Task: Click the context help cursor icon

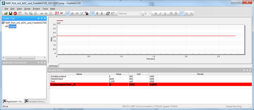Action: tap(113, 14)
